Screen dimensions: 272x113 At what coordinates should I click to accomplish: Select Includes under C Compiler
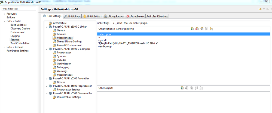(x=62, y=60)
